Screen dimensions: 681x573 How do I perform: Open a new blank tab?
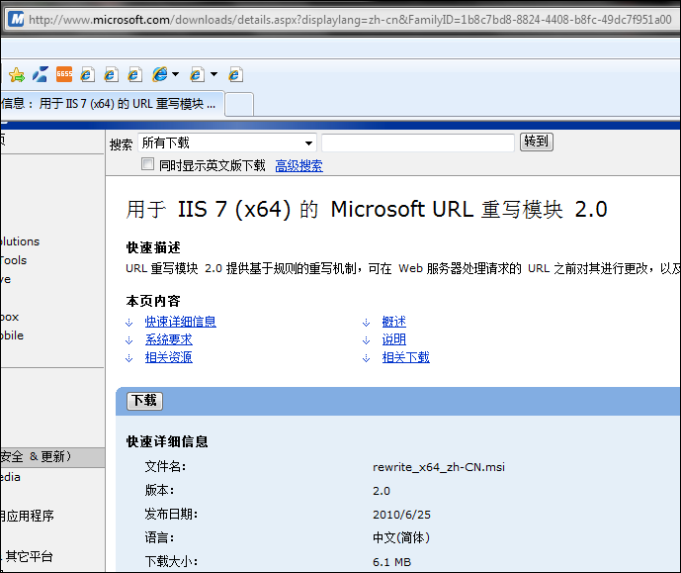point(239,104)
